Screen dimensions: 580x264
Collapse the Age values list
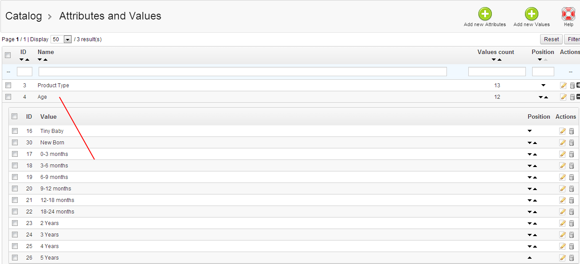click(578, 97)
